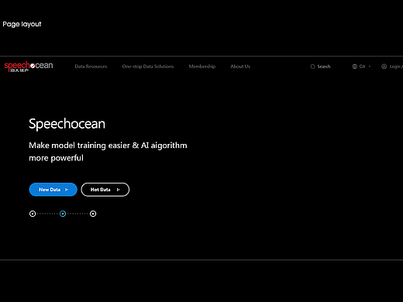This screenshot has height=302, width=403.
Task: Open the Data Resources menu
Action: (x=91, y=67)
